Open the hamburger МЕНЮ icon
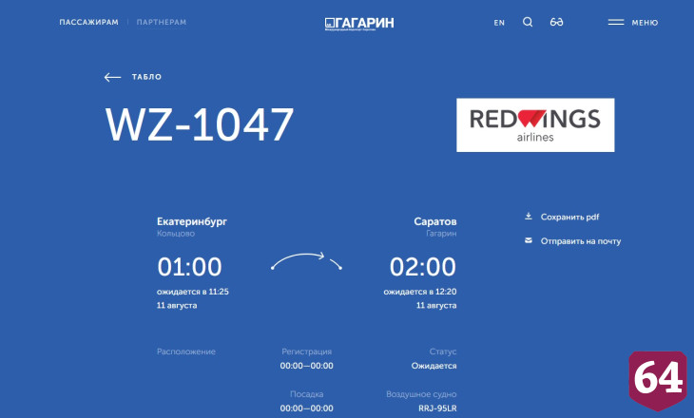Viewport: 694px width, 418px height. click(616, 22)
